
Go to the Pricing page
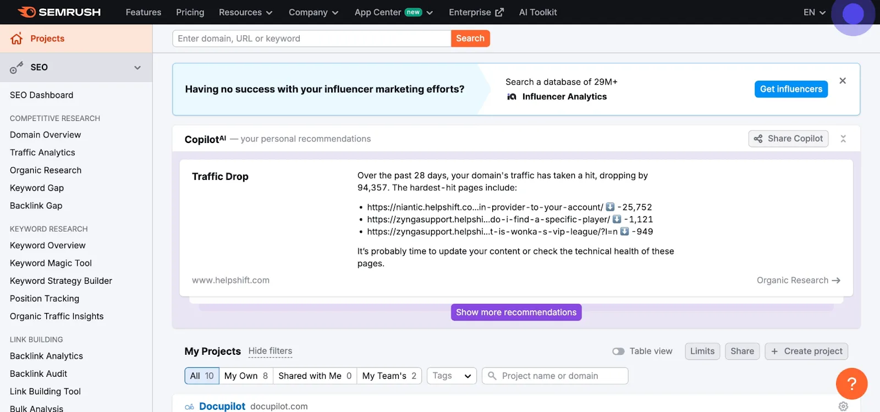[x=190, y=12]
